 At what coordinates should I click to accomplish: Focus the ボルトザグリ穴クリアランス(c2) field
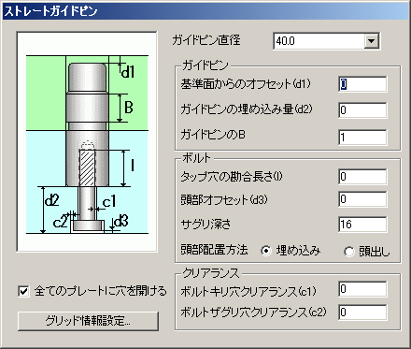pos(362,313)
